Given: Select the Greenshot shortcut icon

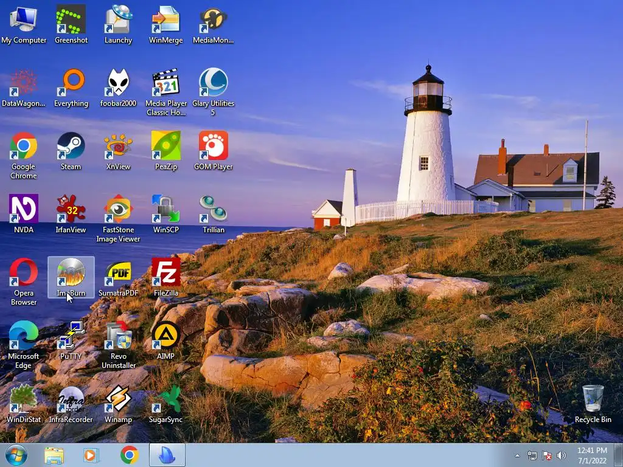Looking at the screenshot, I should [x=71, y=24].
